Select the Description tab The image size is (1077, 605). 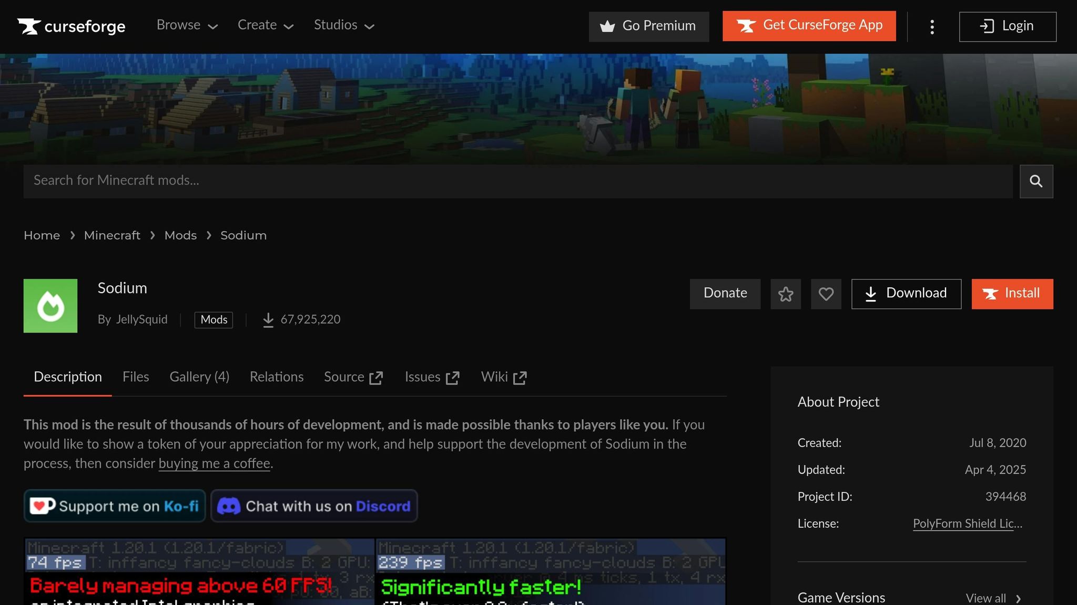click(x=68, y=377)
